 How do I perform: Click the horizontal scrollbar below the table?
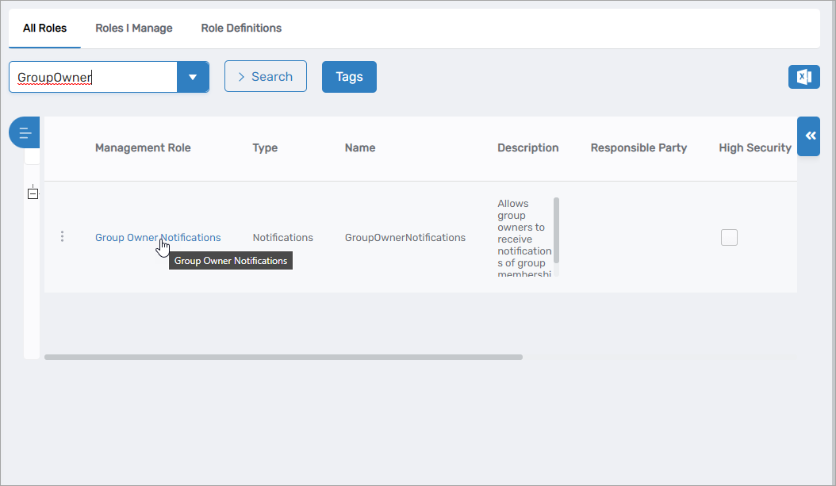[x=283, y=357]
